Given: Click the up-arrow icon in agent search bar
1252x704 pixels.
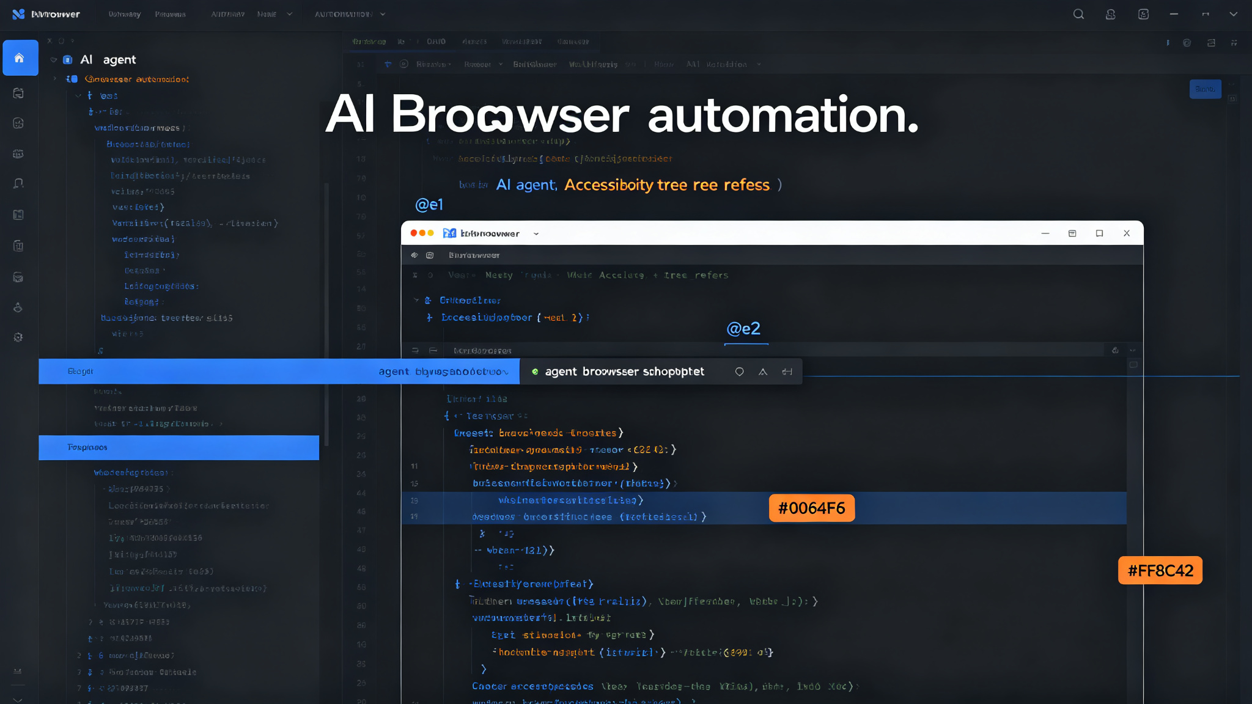Looking at the screenshot, I should (763, 372).
